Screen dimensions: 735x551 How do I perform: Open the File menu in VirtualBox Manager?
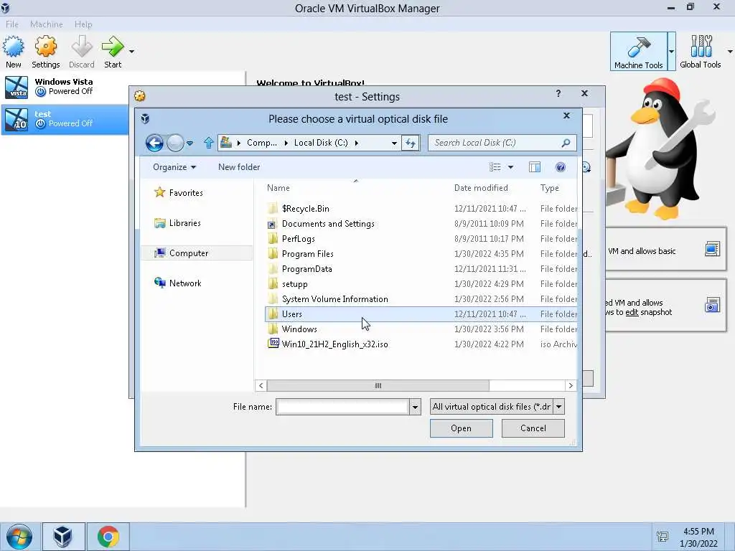[x=12, y=24]
